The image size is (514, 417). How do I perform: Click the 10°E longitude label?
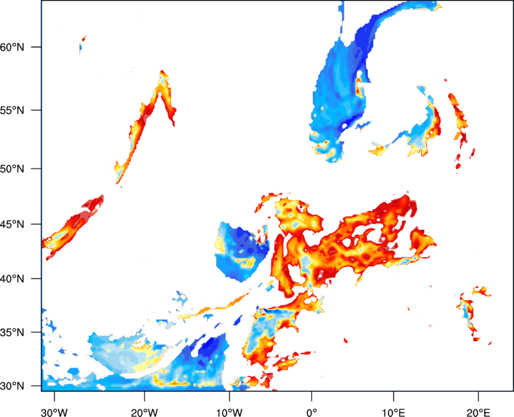[393, 413]
